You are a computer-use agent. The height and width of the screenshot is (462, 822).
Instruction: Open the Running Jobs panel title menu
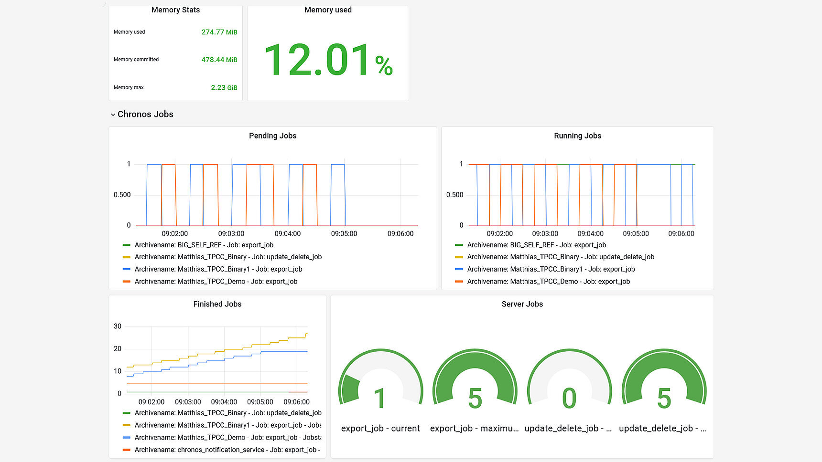(x=577, y=136)
